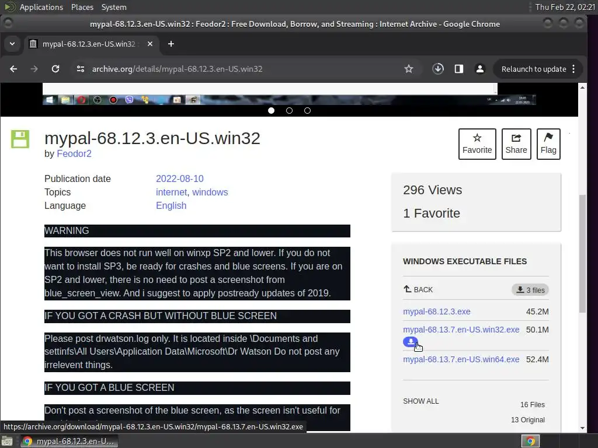Download all with the 3 files button
598x448 pixels.
pyautogui.click(x=530, y=290)
